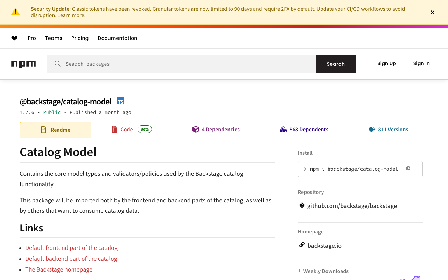
Task: Open the 811 Versions tab
Action: 393,129
